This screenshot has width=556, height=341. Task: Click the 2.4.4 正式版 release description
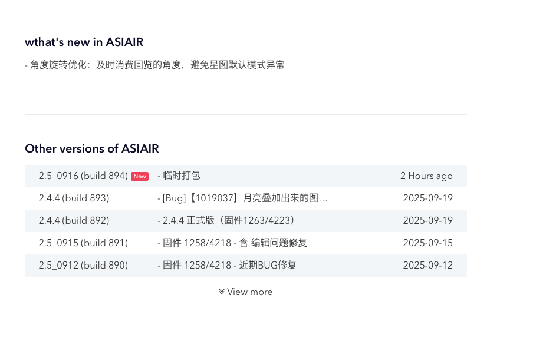tap(226, 221)
